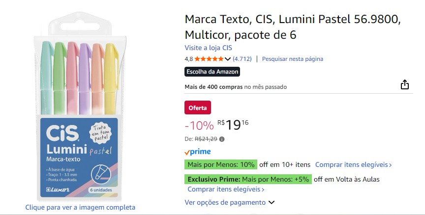Click the 'Escolha da Amazon' badge
This screenshot has width=425, height=215.
pyautogui.click(x=212, y=72)
